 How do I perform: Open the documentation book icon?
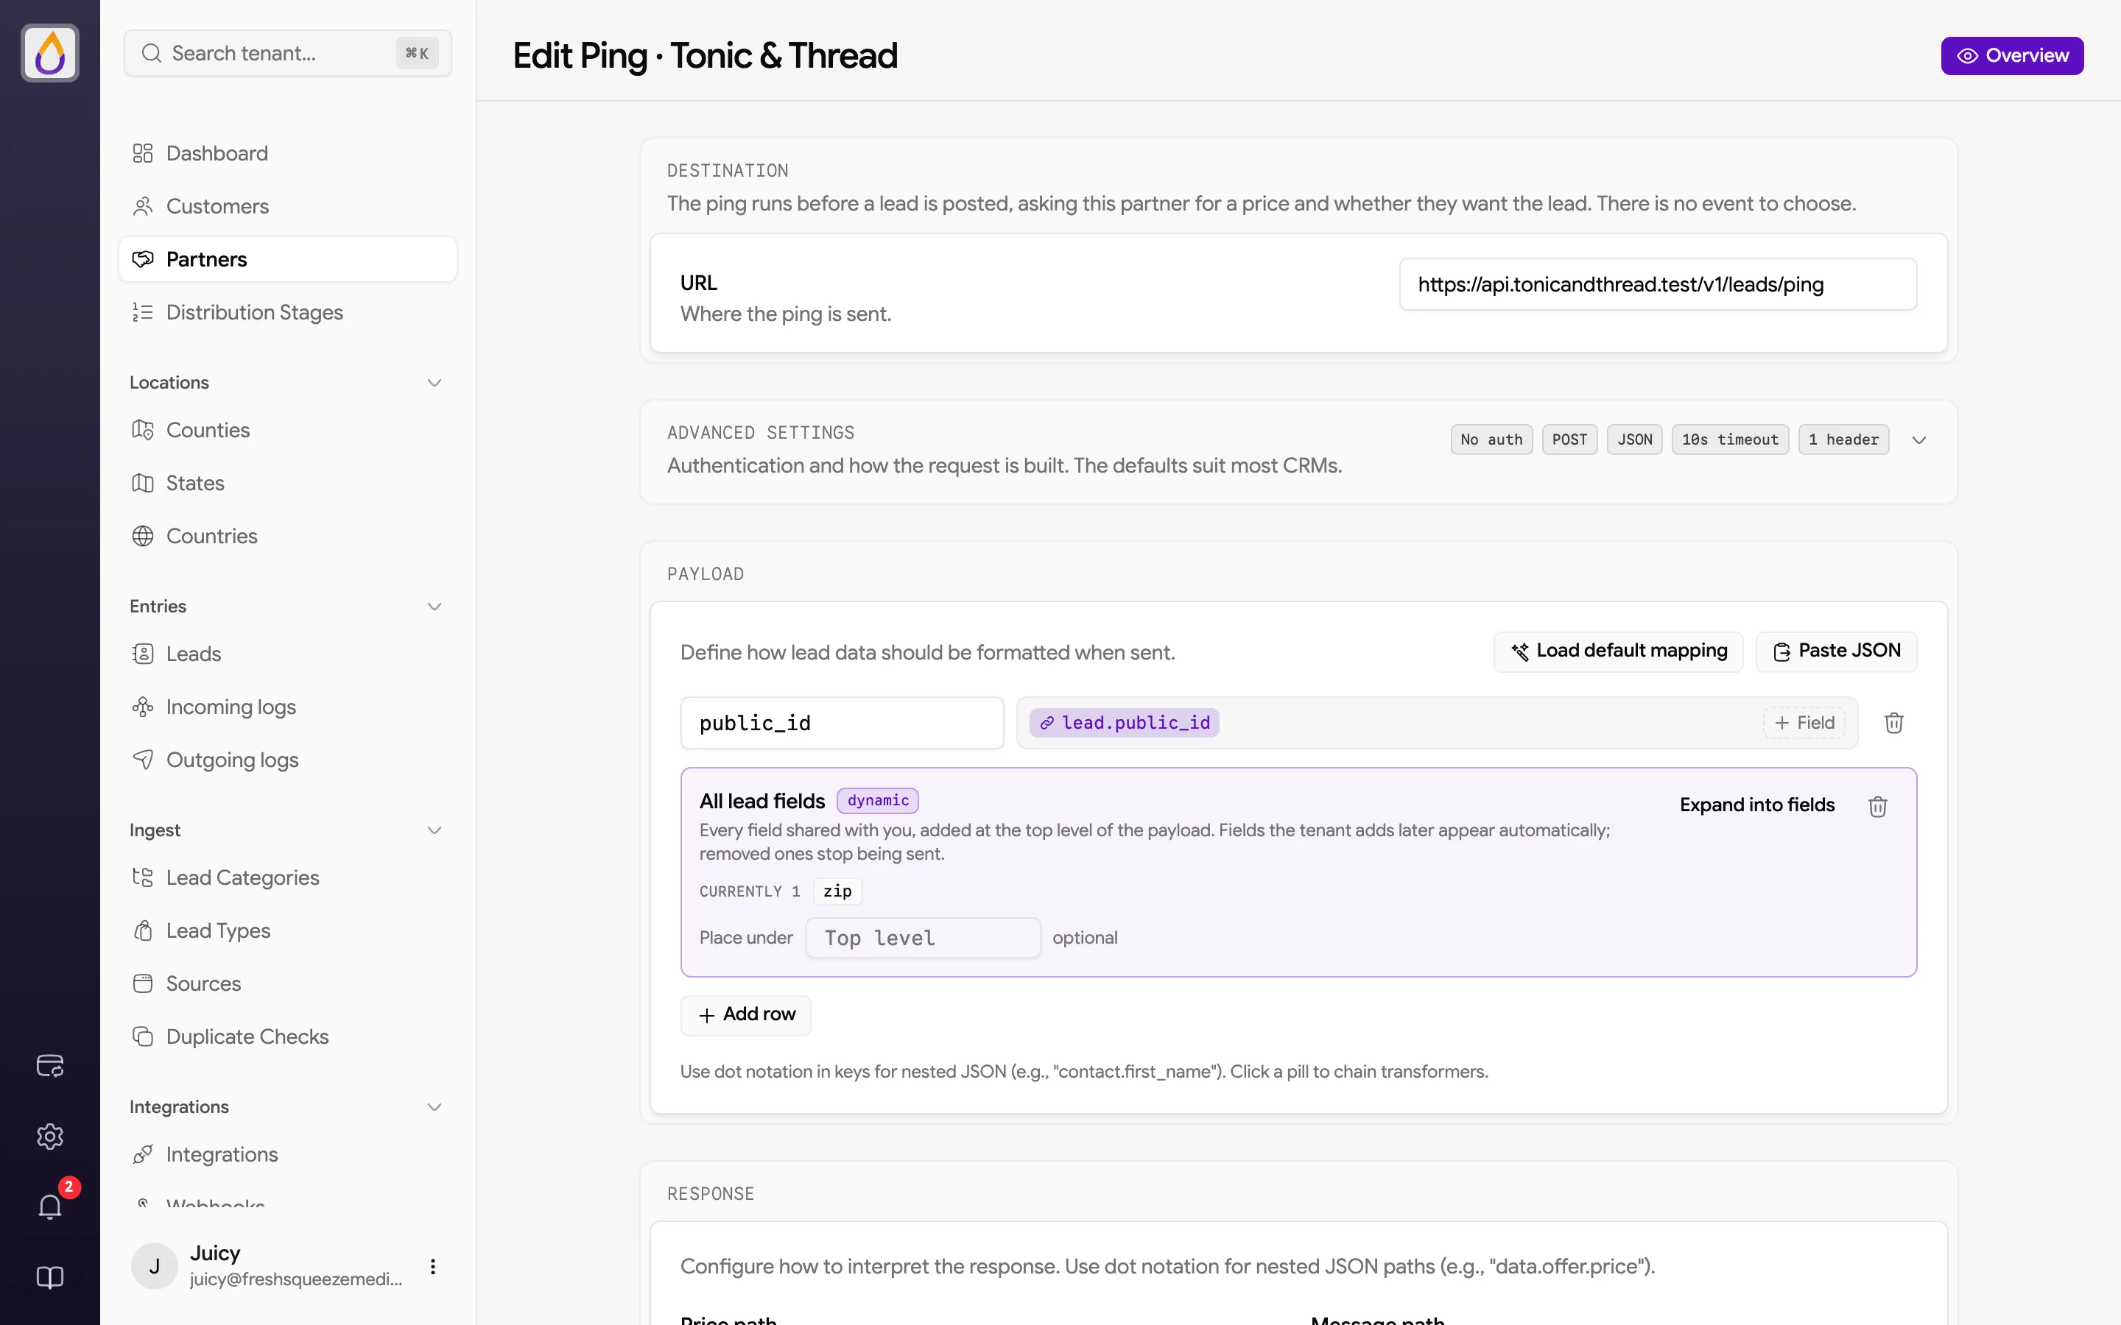[50, 1278]
